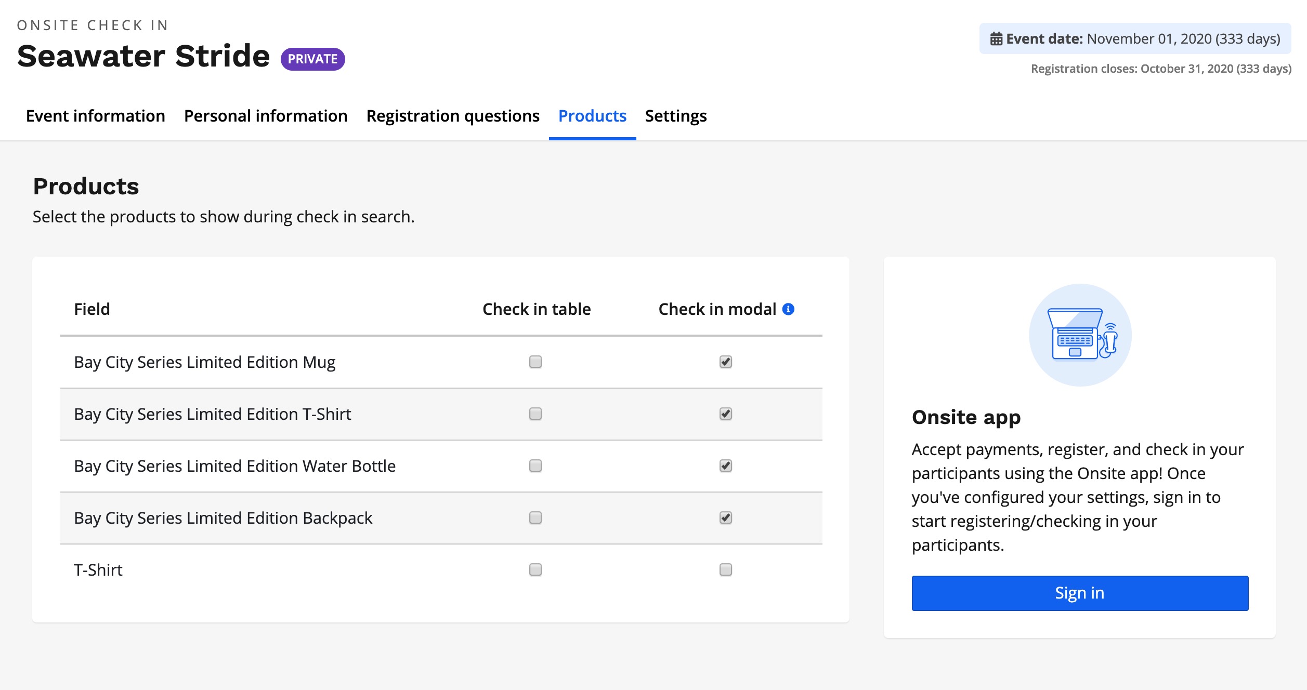Screen dimensions: 1307x690
Task: Uncheck Check in modal for Limited Edition Mug
Action: click(x=725, y=362)
